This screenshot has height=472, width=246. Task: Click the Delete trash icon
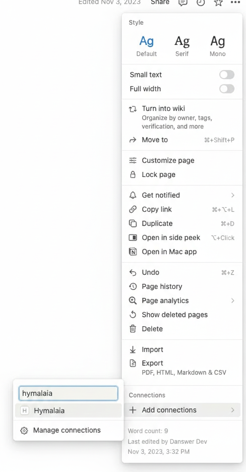pos(133,329)
